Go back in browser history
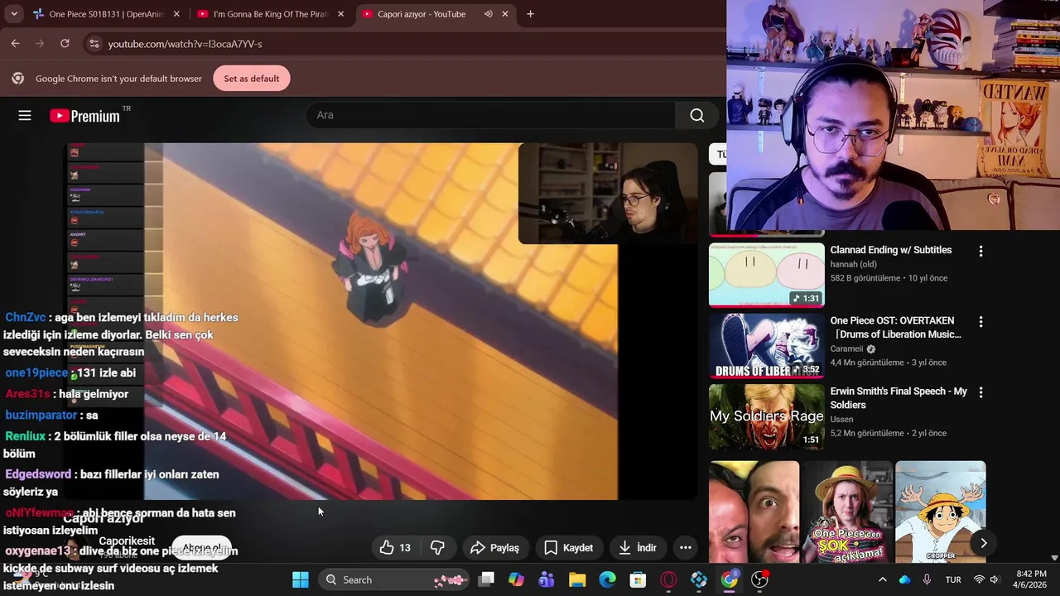This screenshot has height=596, width=1060. tap(15, 44)
